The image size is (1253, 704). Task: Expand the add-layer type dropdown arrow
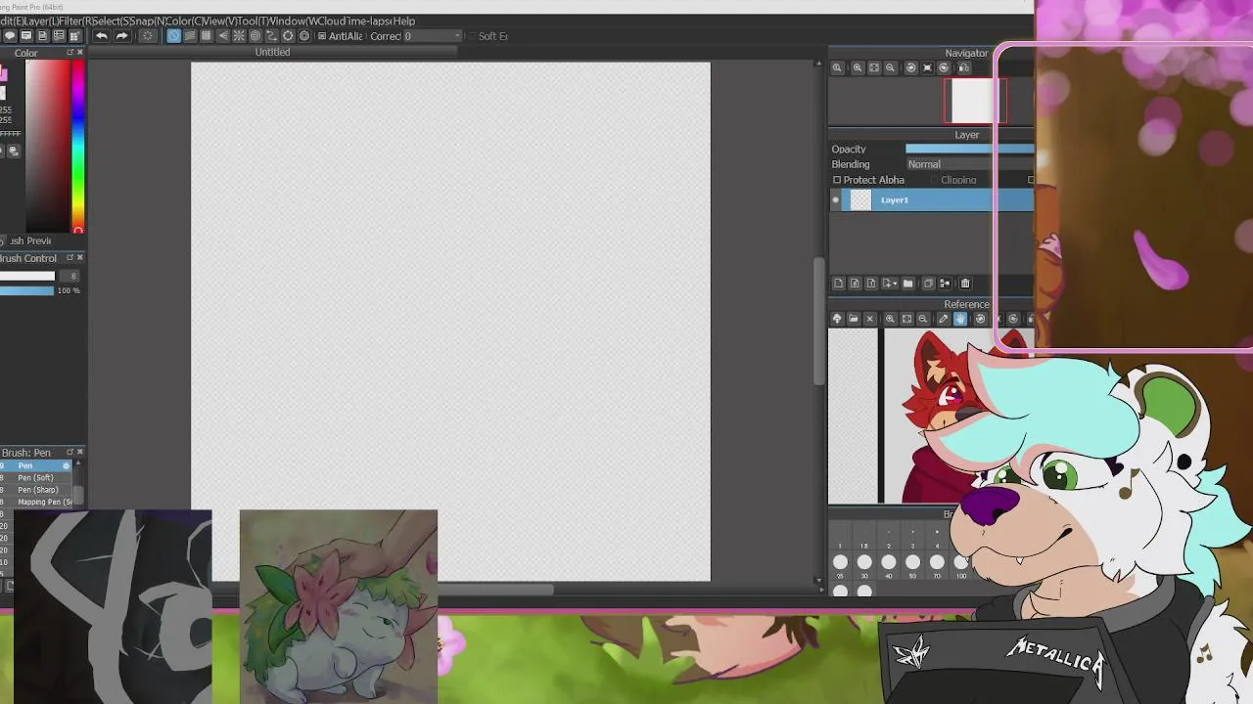tap(895, 284)
